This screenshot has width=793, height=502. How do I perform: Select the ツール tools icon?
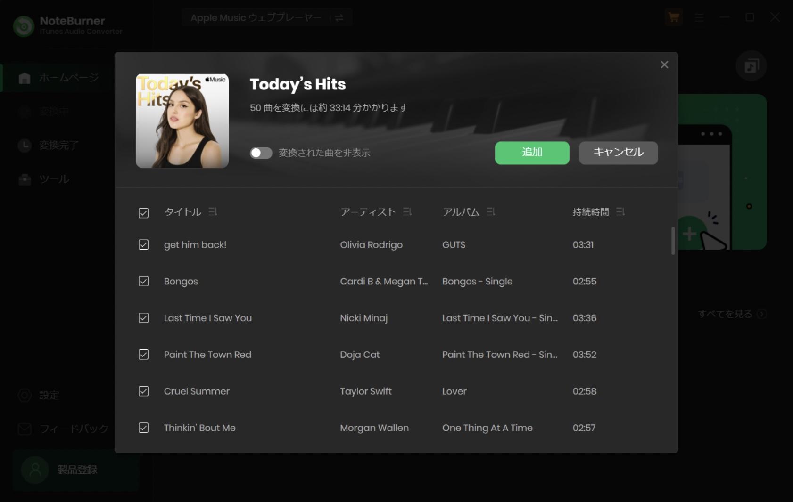point(24,179)
